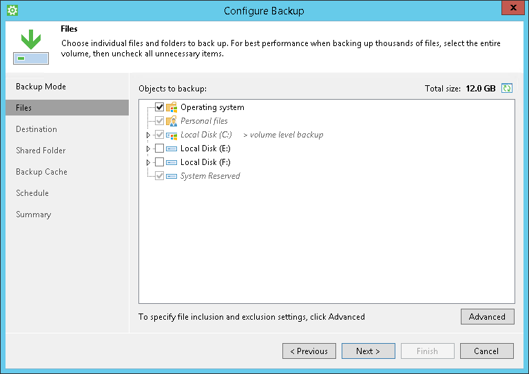Expand the Local Disk (F:) tree node
Viewport: 529px width, 374px height.
[x=148, y=162]
